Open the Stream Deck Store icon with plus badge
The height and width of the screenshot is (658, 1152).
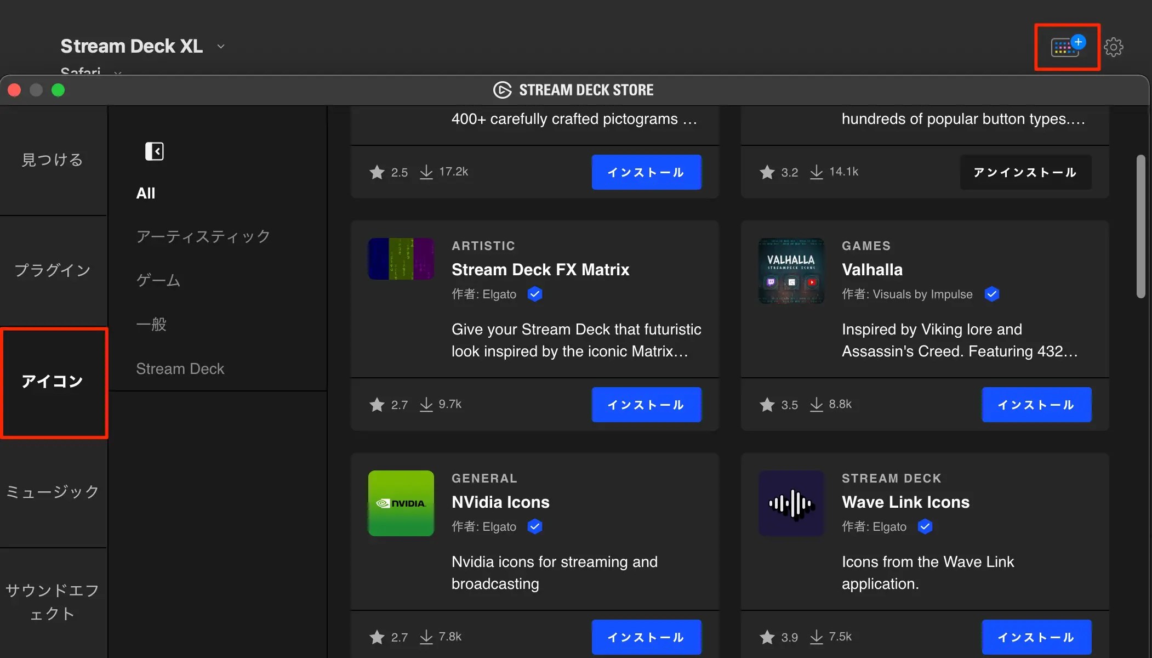[x=1068, y=47]
